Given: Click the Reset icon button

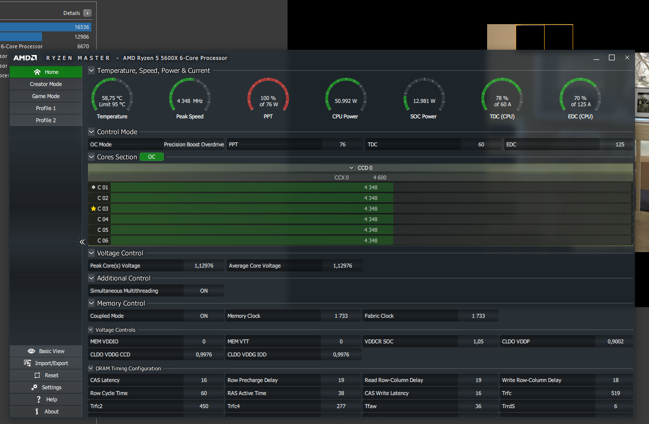Looking at the screenshot, I should coord(46,375).
